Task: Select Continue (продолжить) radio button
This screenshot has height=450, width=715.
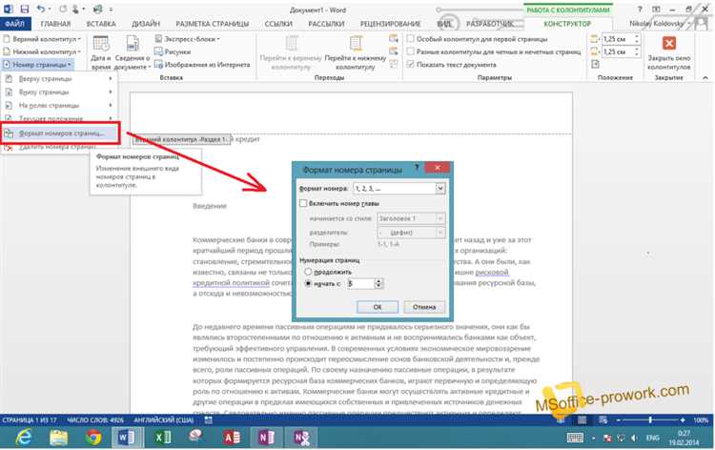Action: pos(308,272)
